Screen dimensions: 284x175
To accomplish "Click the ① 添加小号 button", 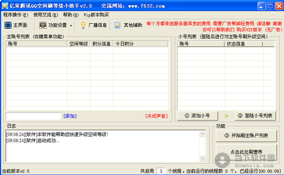I will (x=197, y=115).
